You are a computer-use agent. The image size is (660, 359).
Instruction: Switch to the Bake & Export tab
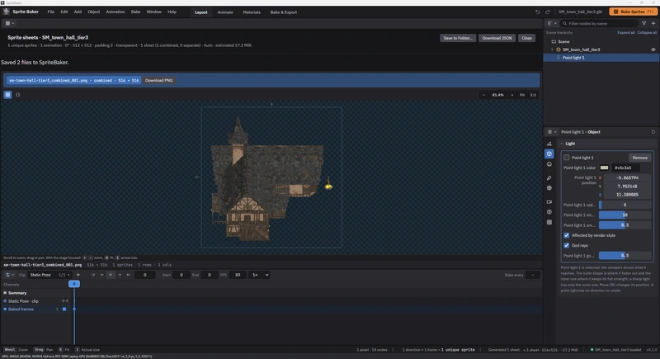pyautogui.click(x=284, y=12)
